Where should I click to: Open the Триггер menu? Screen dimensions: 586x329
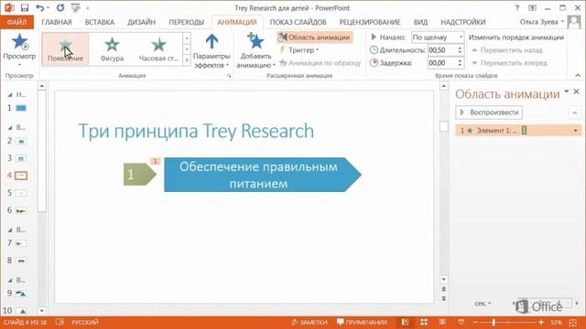point(299,50)
